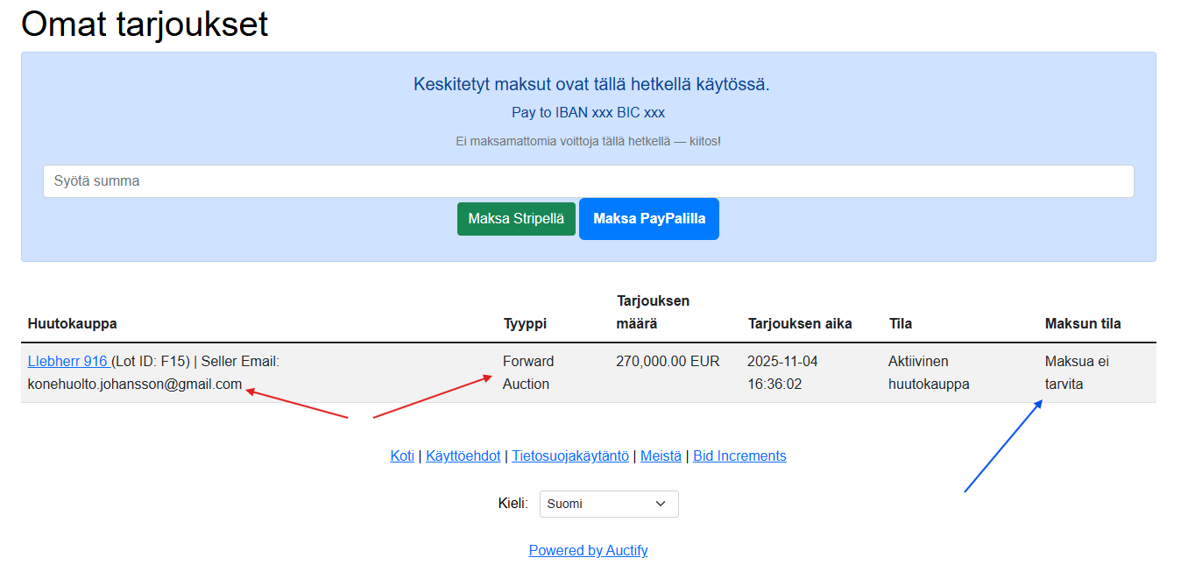Open the Bid Increments link
The image size is (1188, 586).
[739, 455]
